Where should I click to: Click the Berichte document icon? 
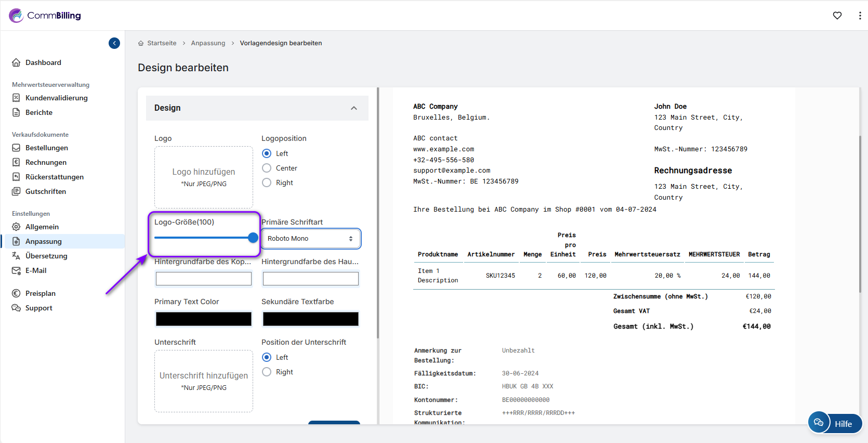click(x=16, y=112)
